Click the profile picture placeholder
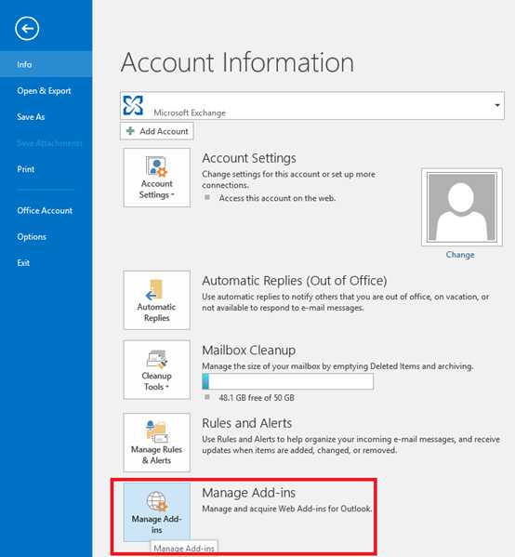 click(x=462, y=207)
